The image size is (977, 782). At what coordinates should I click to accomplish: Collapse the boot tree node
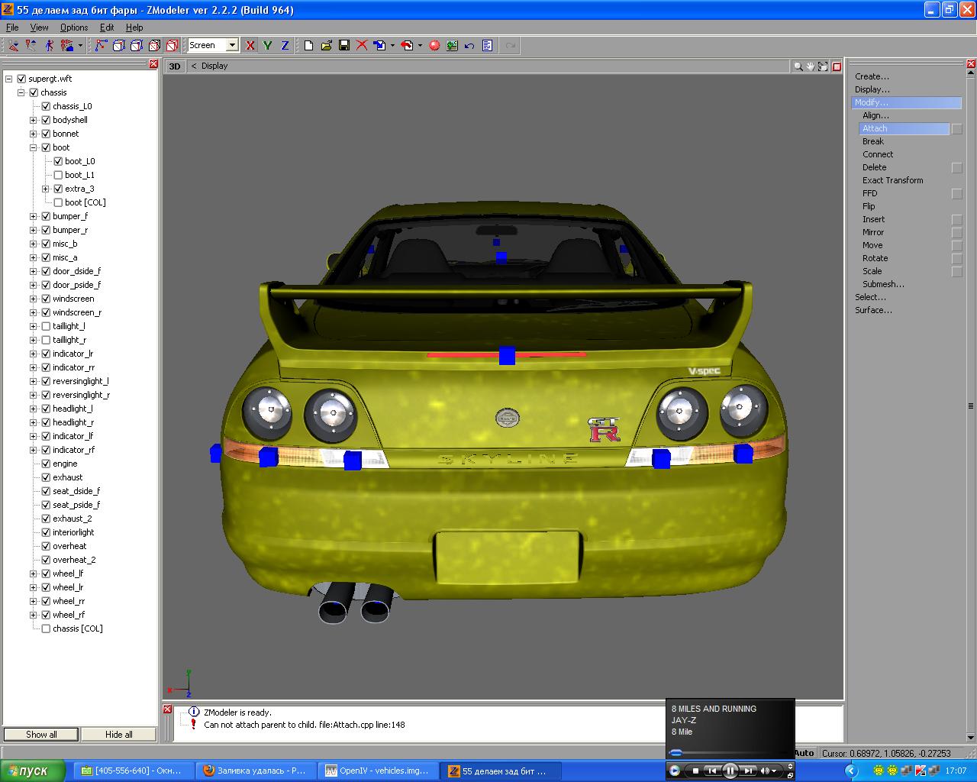34,147
